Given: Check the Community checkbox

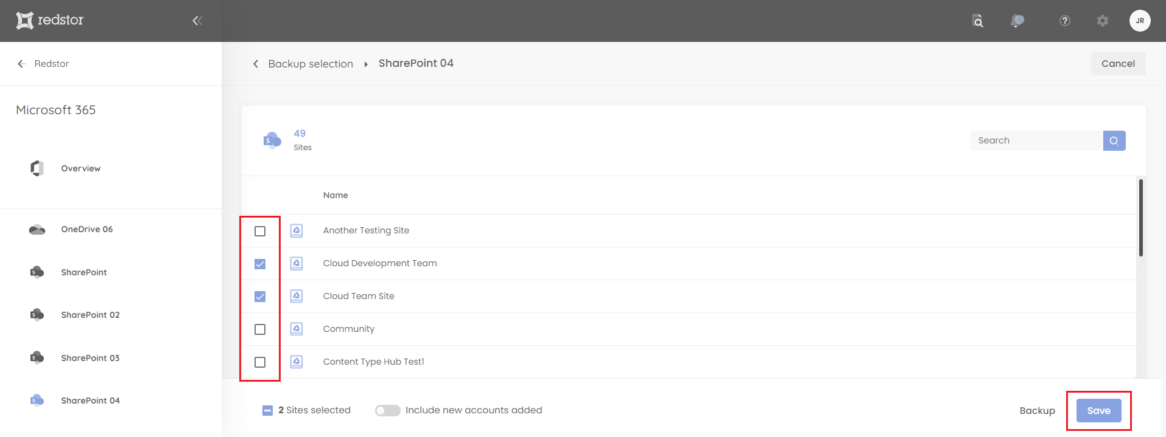Looking at the screenshot, I should click(260, 329).
